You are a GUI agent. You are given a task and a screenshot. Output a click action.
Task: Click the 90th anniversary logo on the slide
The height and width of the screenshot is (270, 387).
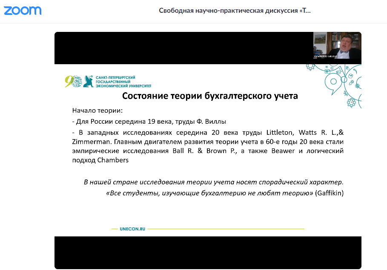[x=73, y=81]
